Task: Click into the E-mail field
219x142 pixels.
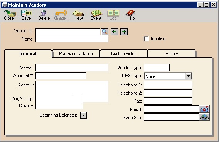Action: click(x=171, y=109)
